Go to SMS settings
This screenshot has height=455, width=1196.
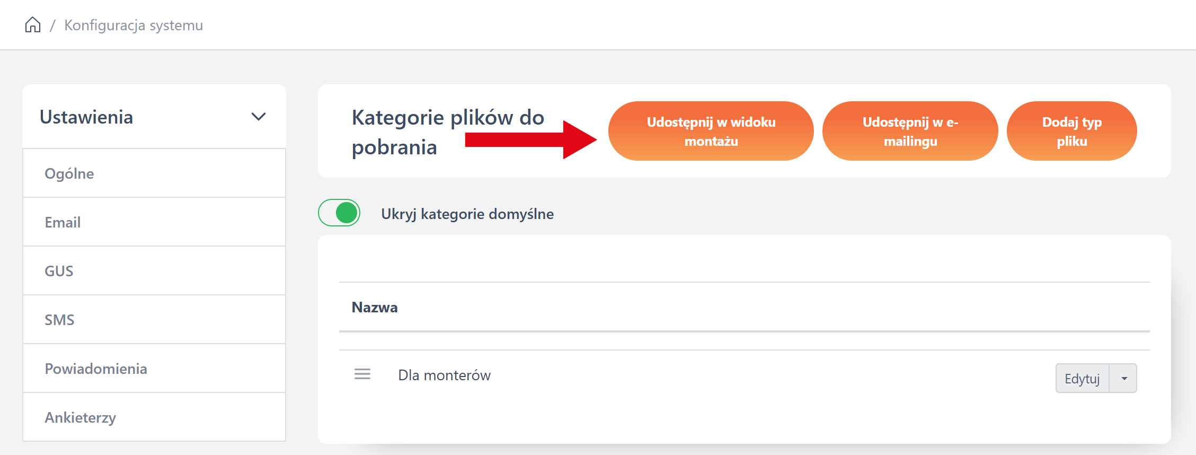[59, 320]
